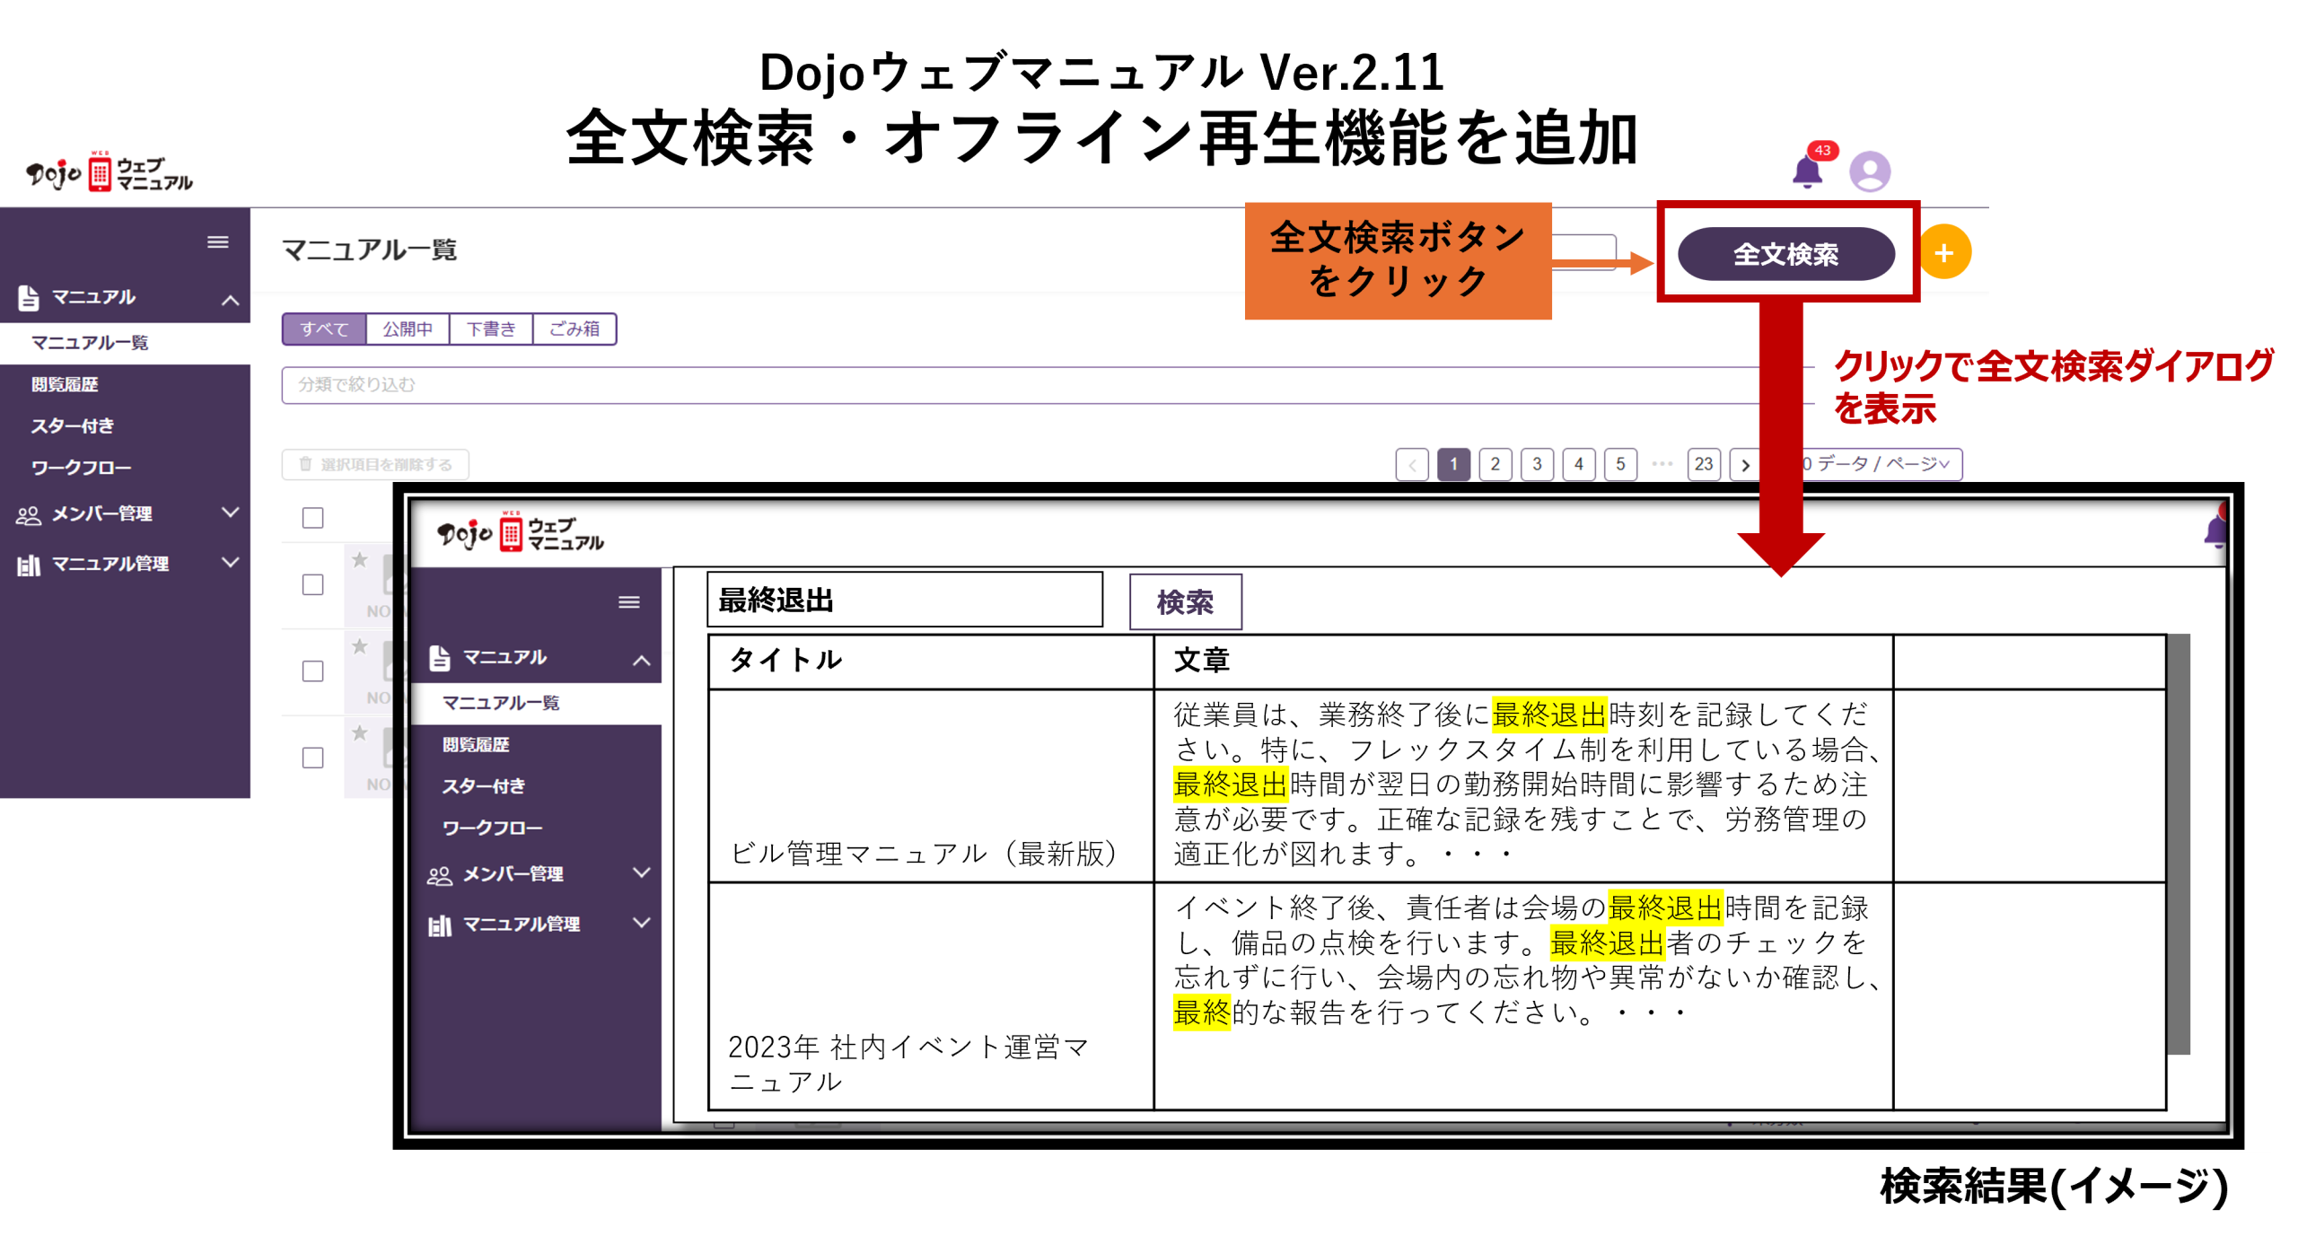The image size is (2298, 1236).
Task: Go to the next page arrow
Action: click(1744, 464)
